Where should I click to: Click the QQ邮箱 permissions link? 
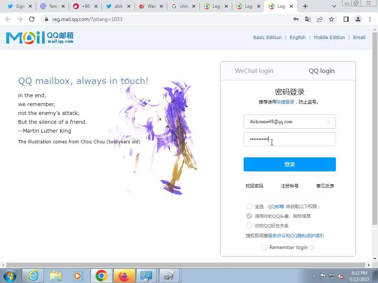pyautogui.click(x=276, y=206)
